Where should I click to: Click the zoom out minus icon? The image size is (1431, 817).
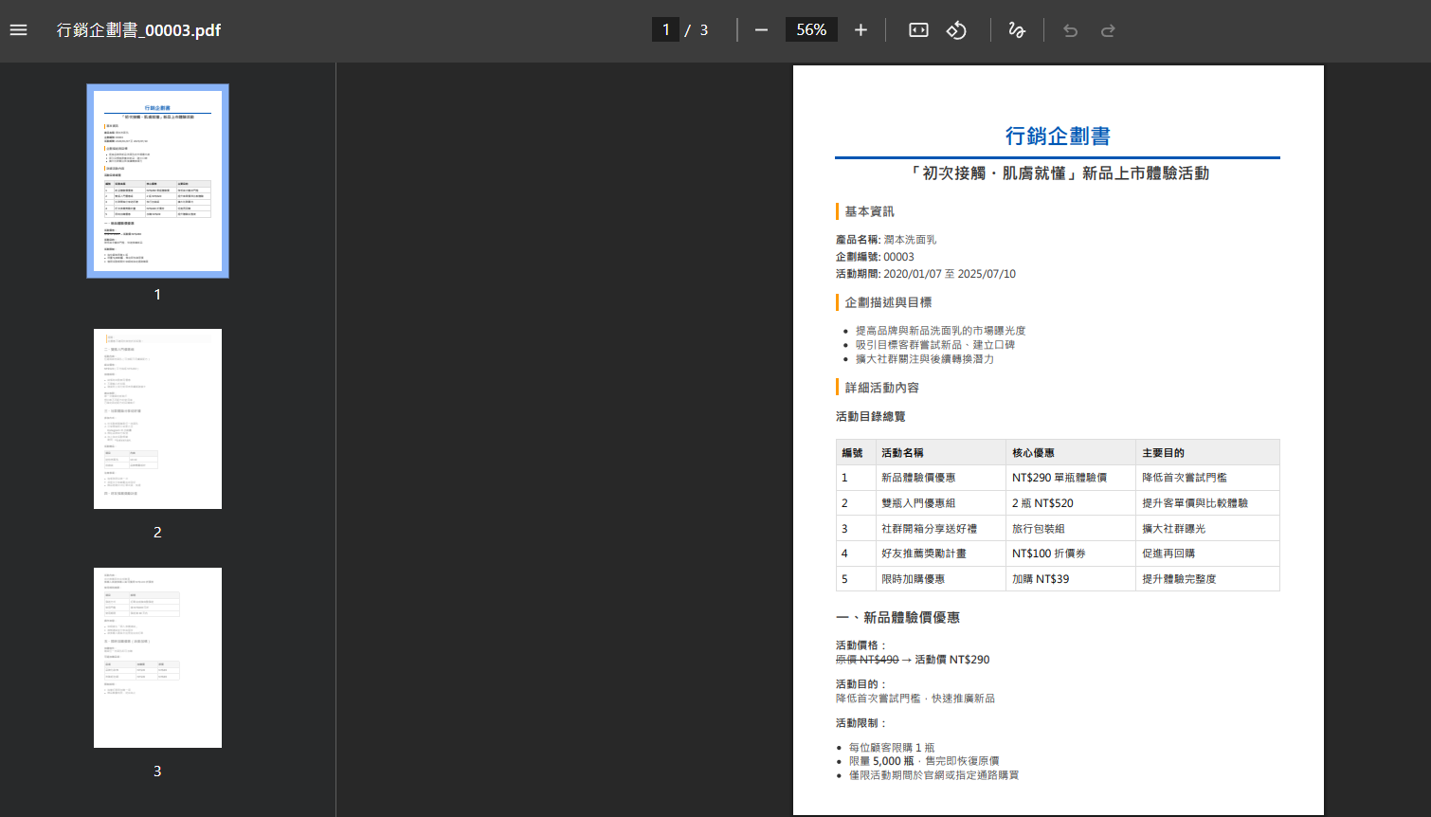(x=761, y=30)
